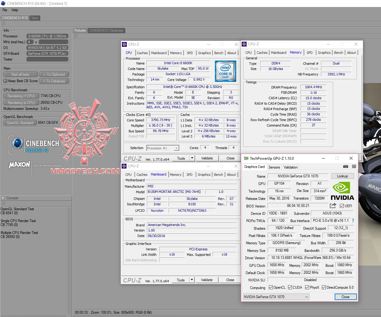
Task: Click the GPU-Z screenshot camera icon
Action: coord(345,167)
